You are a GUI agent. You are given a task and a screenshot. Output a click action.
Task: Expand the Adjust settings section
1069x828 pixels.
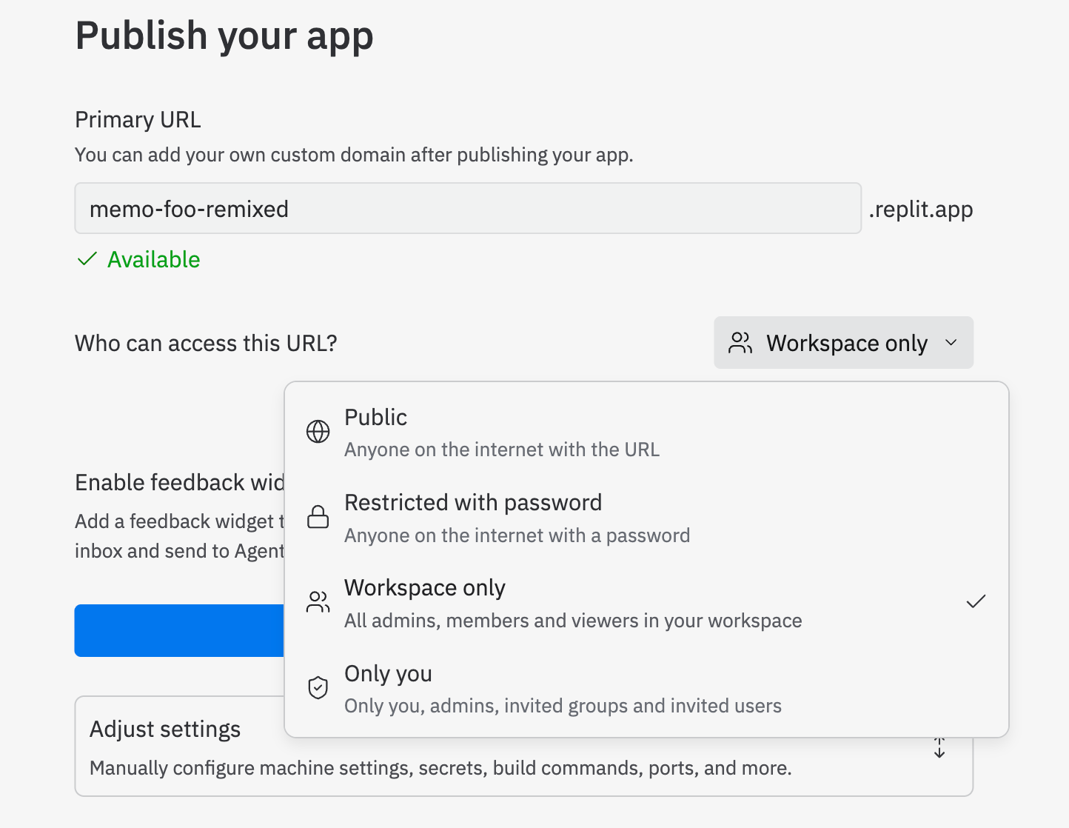164,729
